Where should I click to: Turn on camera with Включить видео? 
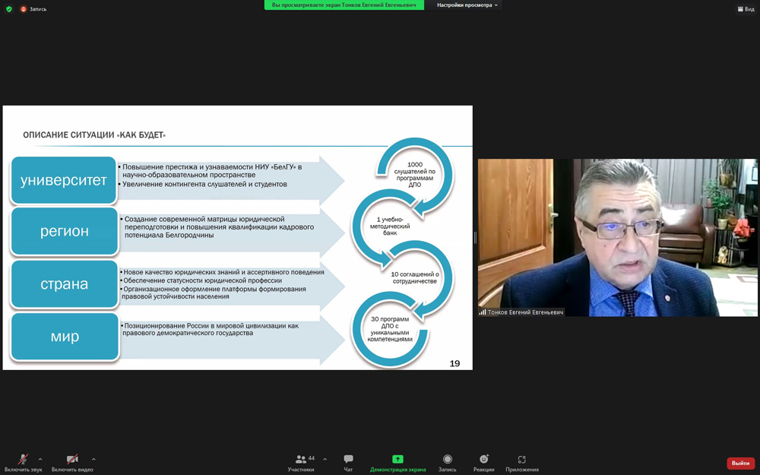(72, 463)
